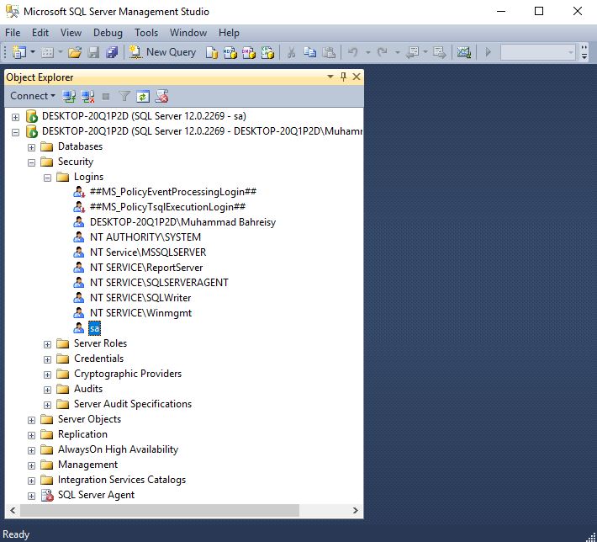
Task: Click the Filter funnel icon
Action: 124,97
